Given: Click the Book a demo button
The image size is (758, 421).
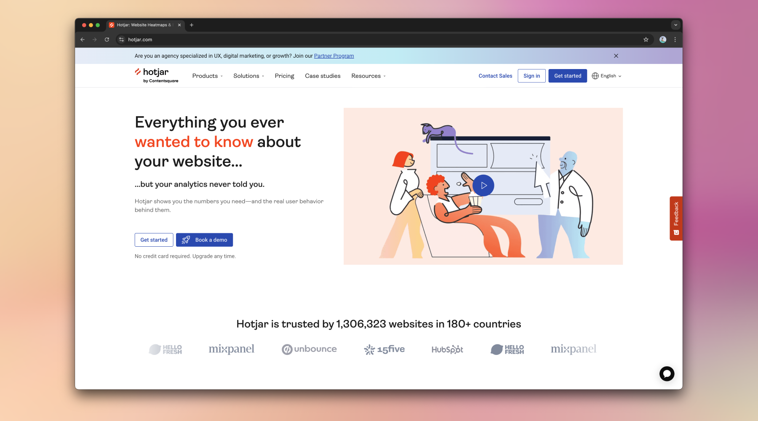Looking at the screenshot, I should pos(204,240).
